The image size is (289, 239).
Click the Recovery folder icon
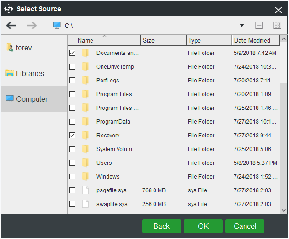86,135
